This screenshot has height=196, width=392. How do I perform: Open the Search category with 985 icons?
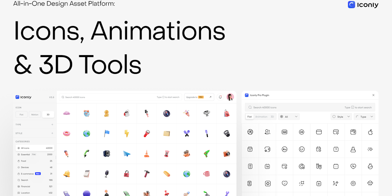(x=35, y=180)
